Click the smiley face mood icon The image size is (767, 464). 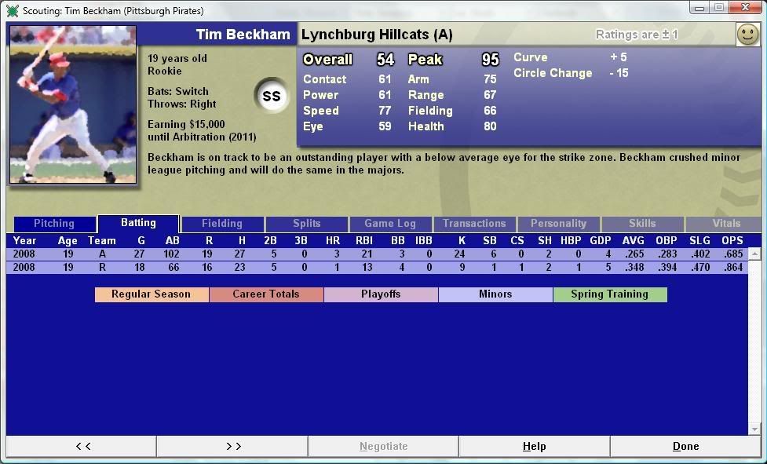[x=747, y=35]
